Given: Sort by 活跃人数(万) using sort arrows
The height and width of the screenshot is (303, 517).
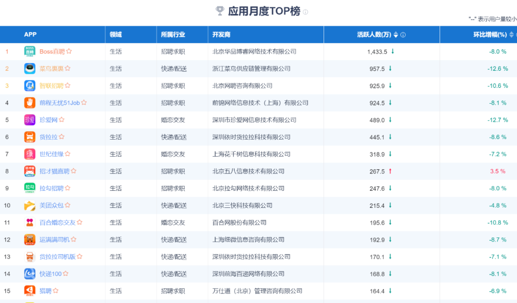Looking at the screenshot, I should tap(396, 34).
